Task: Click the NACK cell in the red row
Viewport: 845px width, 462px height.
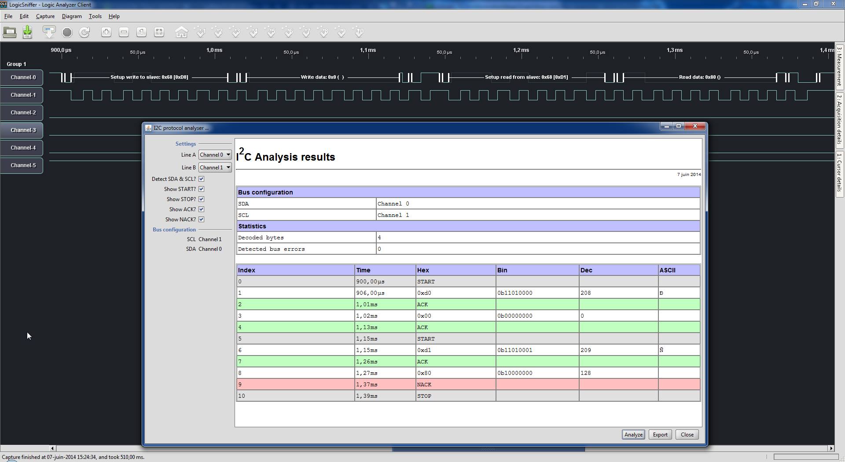Action: pos(456,385)
